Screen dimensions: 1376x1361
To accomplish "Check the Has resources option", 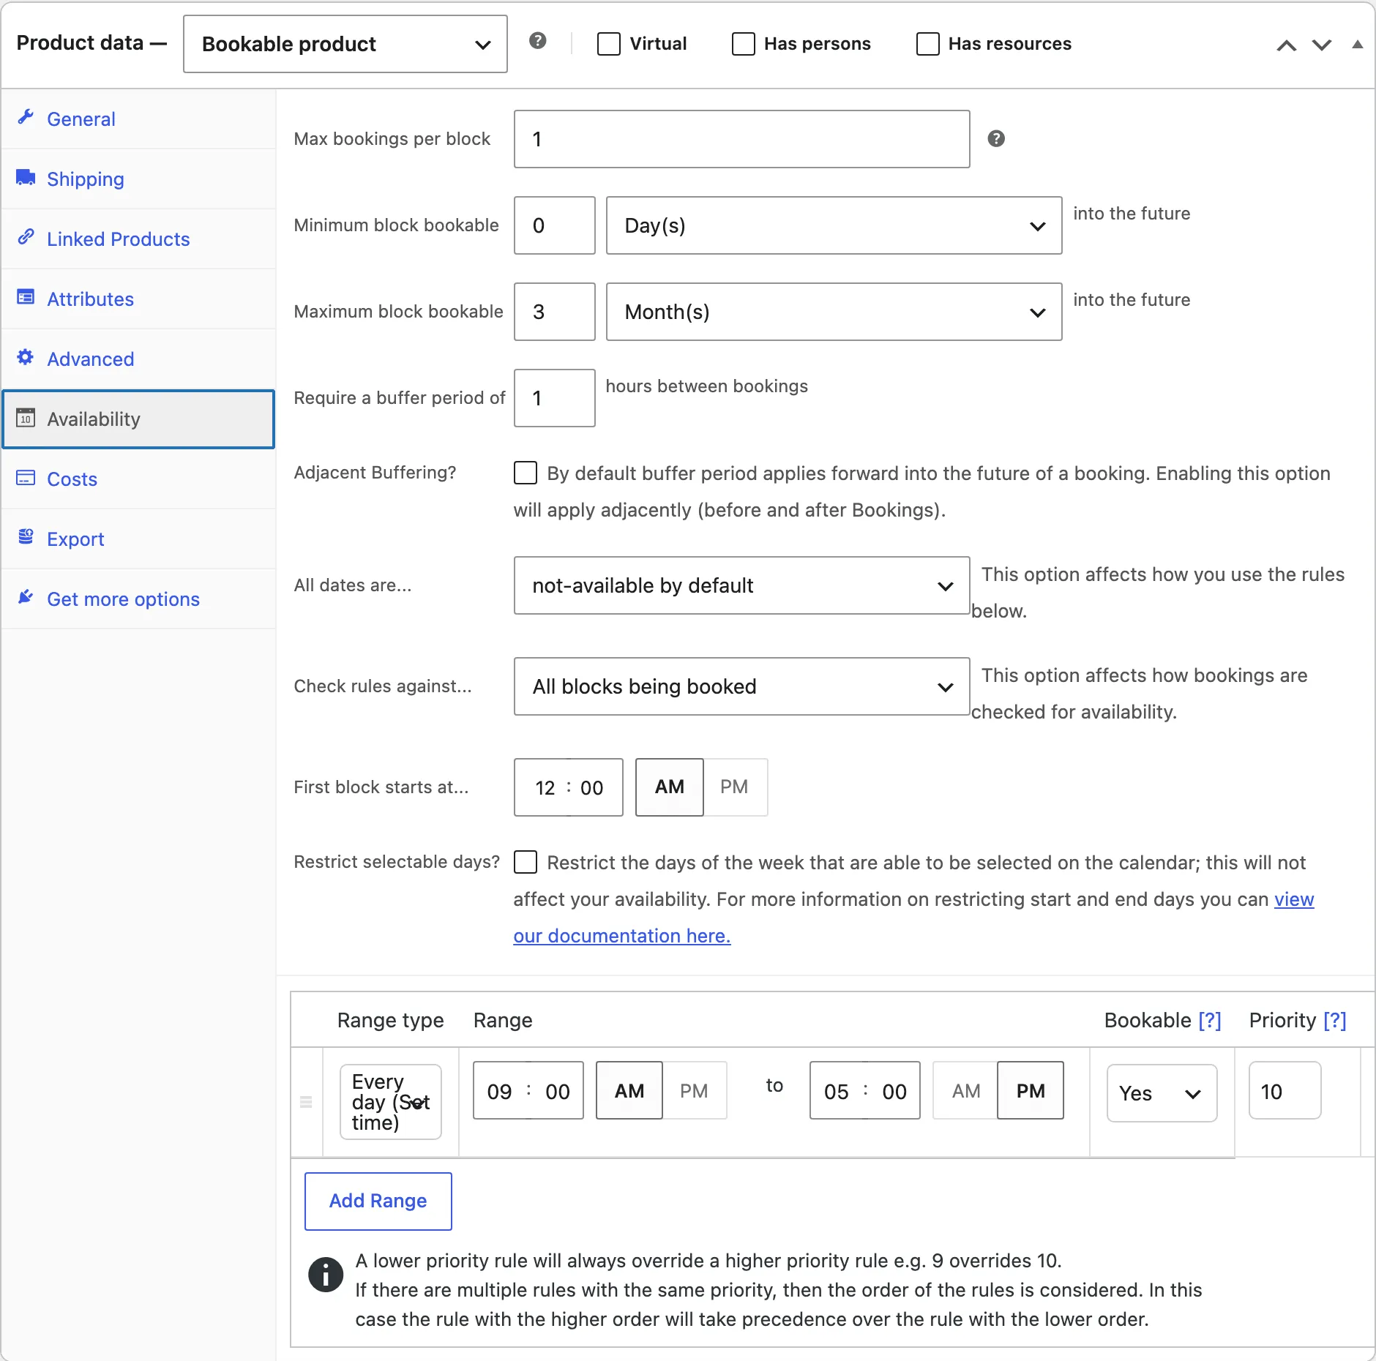I will (927, 44).
